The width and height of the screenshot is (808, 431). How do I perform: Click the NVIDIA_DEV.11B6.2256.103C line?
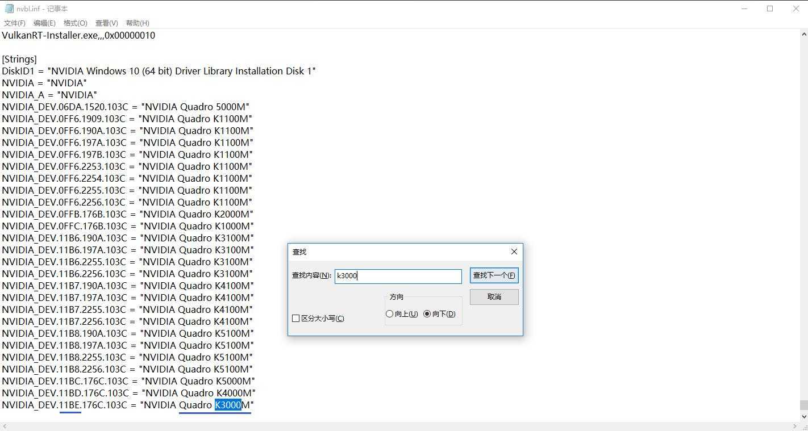pos(127,274)
